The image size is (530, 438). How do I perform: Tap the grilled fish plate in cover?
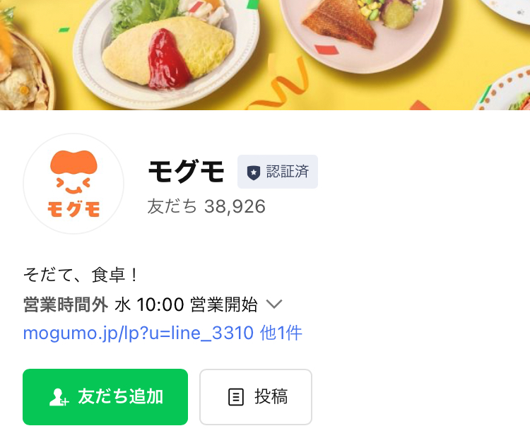pyautogui.click(x=362, y=34)
